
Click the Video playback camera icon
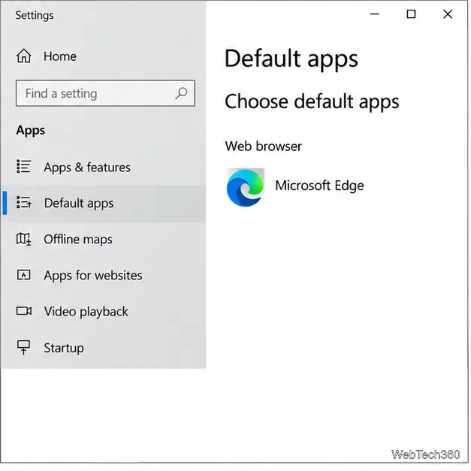click(24, 311)
